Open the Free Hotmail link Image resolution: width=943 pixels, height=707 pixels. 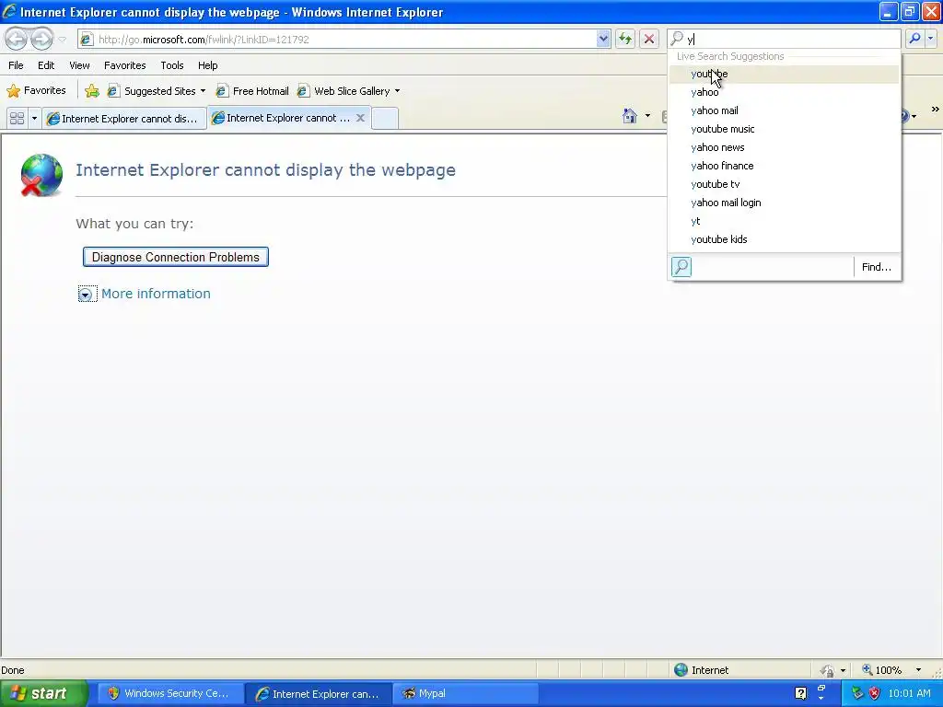pyautogui.click(x=252, y=91)
